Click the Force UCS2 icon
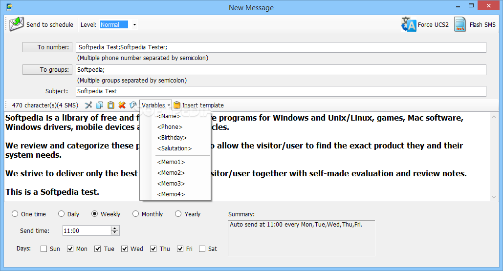503x271 pixels. point(409,24)
